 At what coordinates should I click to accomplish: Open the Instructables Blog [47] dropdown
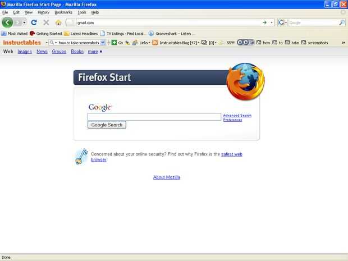coord(179,43)
